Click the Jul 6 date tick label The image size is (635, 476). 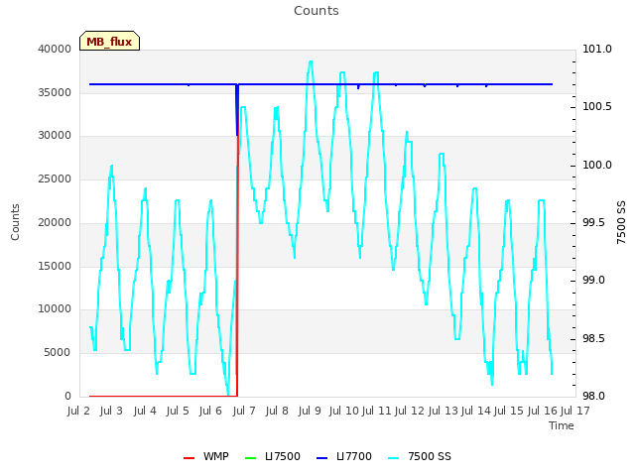coord(210,411)
